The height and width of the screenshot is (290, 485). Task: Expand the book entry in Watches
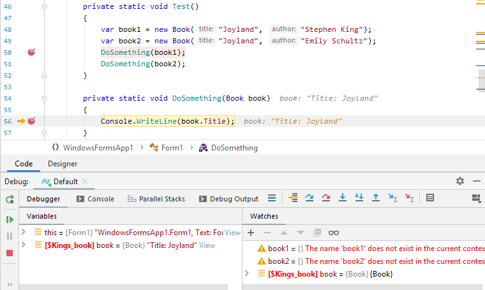coord(247,273)
